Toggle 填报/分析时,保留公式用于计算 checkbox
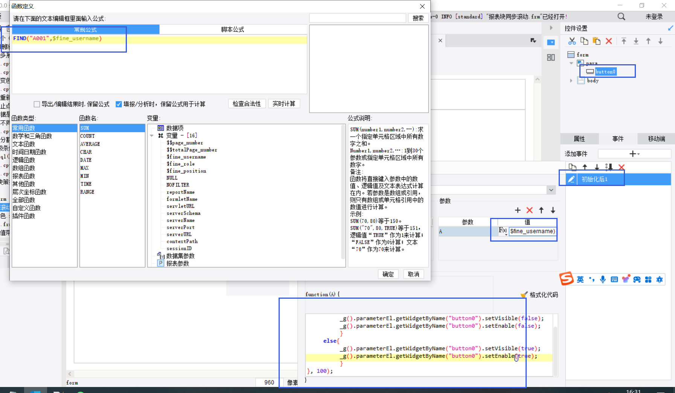The height and width of the screenshot is (393, 675). (119, 104)
